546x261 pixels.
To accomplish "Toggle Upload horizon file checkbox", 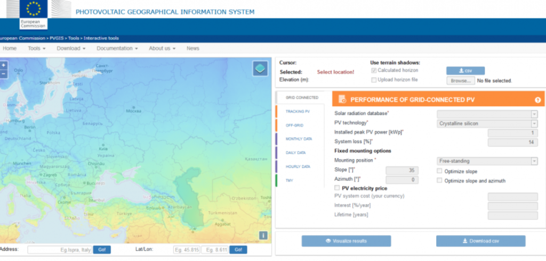I will pos(374,80).
